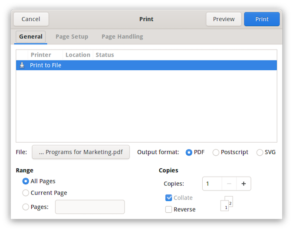
Task: Click the Preview button
Action: tap(224, 19)
